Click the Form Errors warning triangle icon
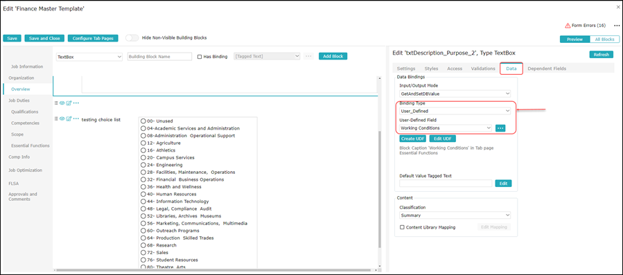The image size is (623, 275). click(x=568, y=26)
